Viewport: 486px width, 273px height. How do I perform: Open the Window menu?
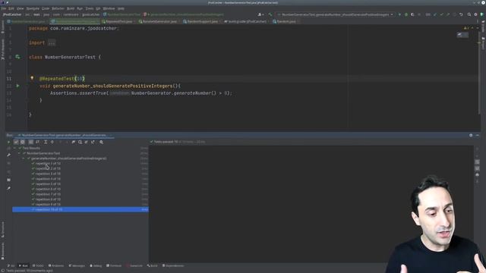pos(109,8)
